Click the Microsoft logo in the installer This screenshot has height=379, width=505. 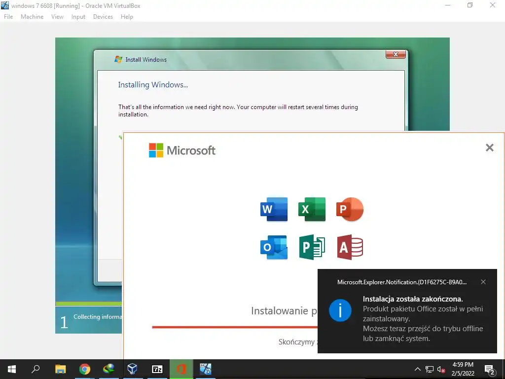(182, 150)
